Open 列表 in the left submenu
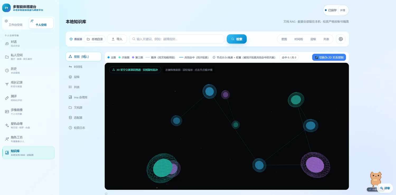Screen dimensions: 396x195 (x=83, y=87)
